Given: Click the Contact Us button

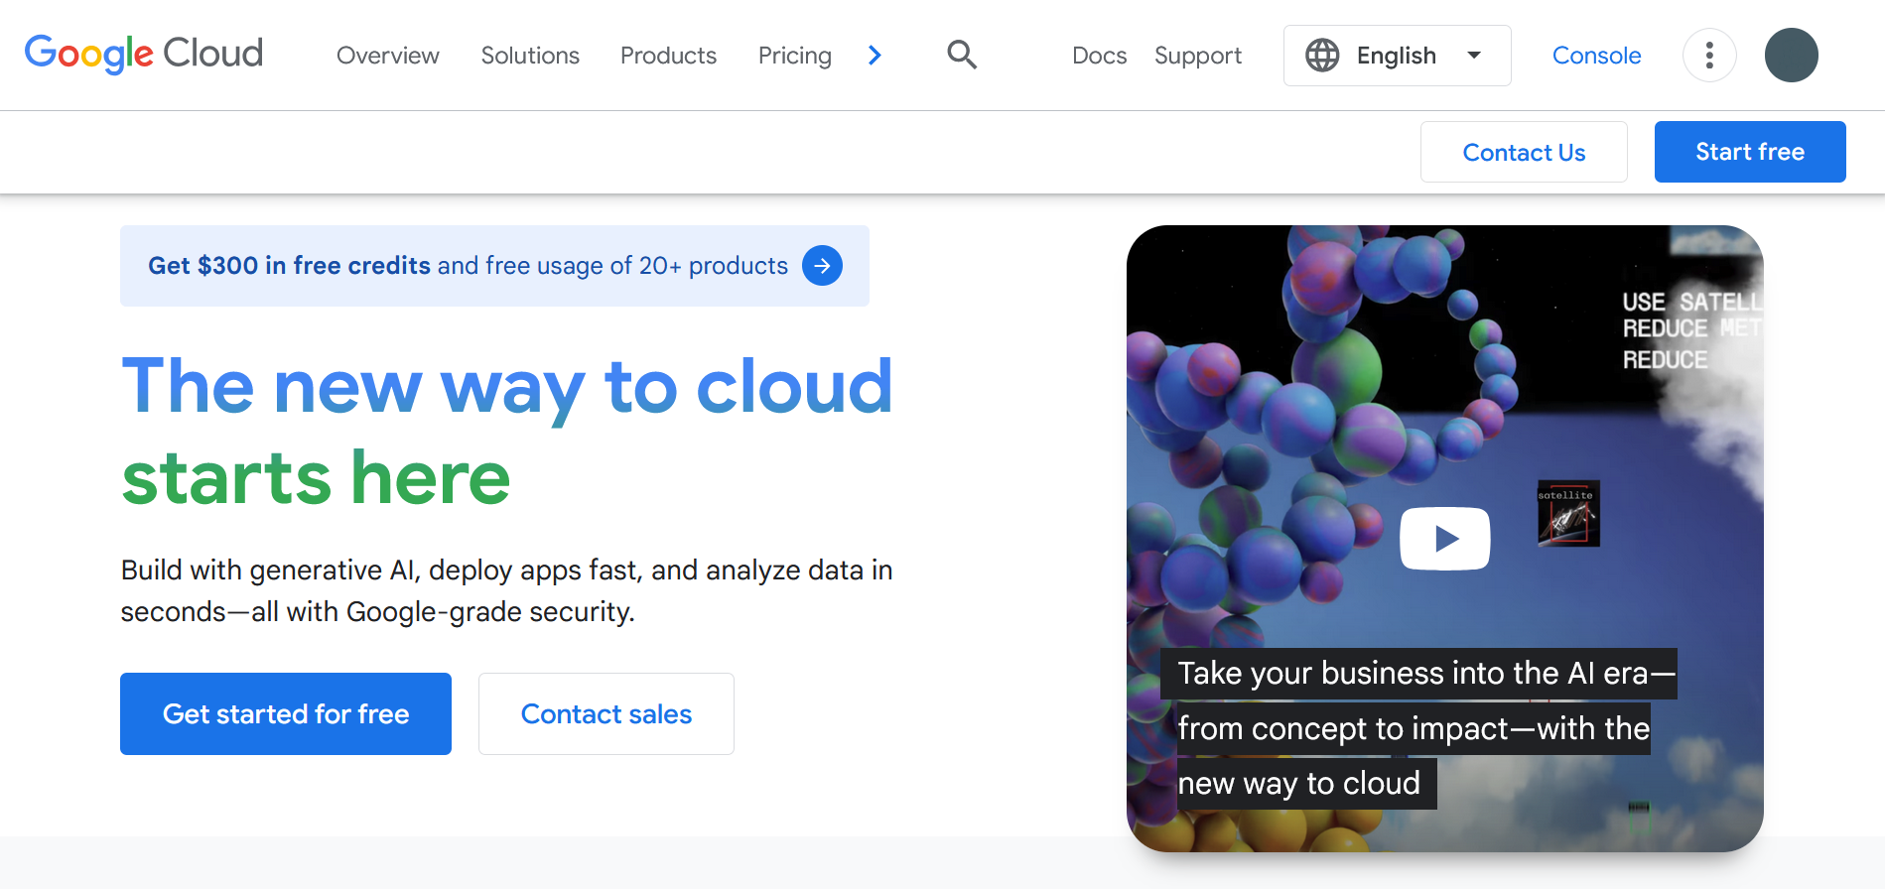Looking at the screenshot, I should [x=1524, y=152].
